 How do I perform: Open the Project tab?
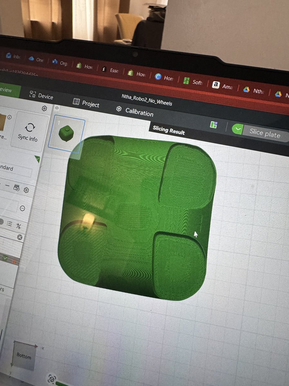(86, 103)
